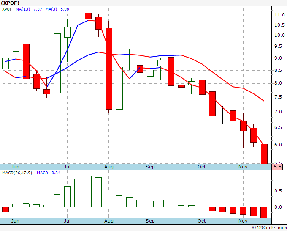287x231 pixels.
Task: Click the highlighted 5.5 current price tag
Action: (x=277, y=167)
